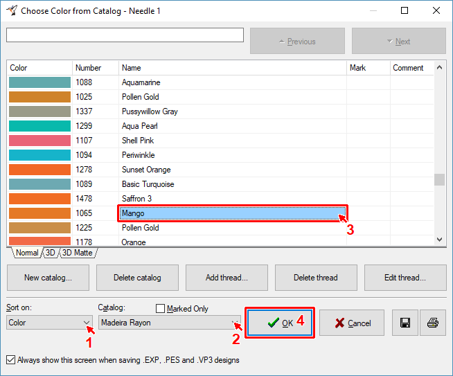The height and width of the screenshot is (376, 453).
Task: Click the printer icon button
Action: point(433,323)
